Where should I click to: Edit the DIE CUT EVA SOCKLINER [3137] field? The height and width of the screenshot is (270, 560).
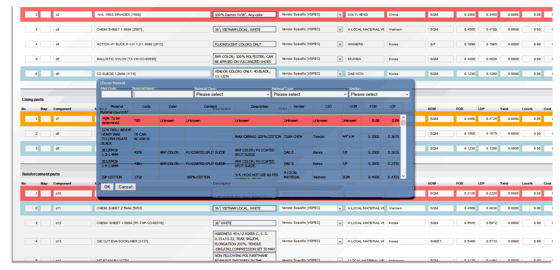click(x=153, y=241)
